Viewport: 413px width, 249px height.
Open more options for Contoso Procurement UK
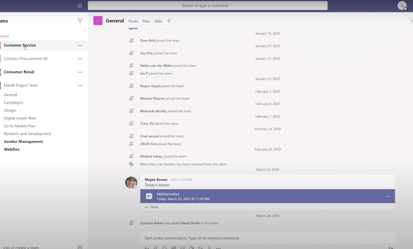(80, 59)
